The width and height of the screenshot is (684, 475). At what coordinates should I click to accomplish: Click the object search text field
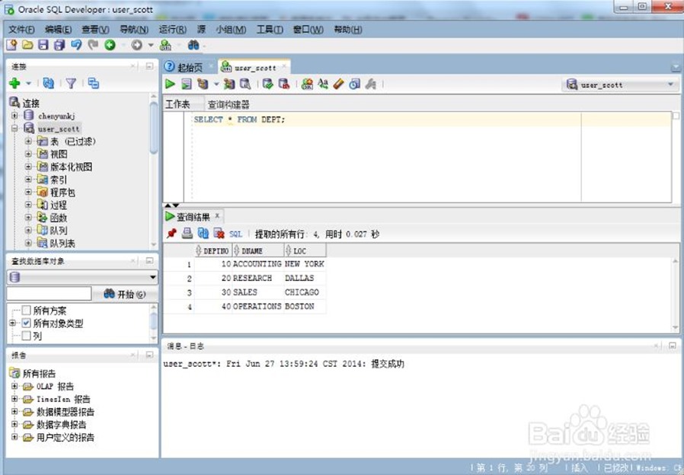point(49,294)
